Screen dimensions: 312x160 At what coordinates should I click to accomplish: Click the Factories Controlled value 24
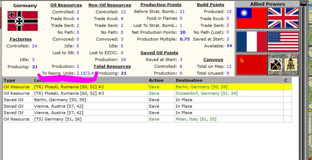pyautogui.click(x=35, y=46)
